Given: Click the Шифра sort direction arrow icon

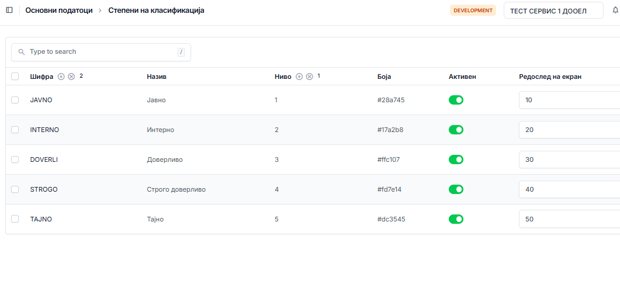Looking at the screenshot, I should pyautogui.click(x=61, y=77).
